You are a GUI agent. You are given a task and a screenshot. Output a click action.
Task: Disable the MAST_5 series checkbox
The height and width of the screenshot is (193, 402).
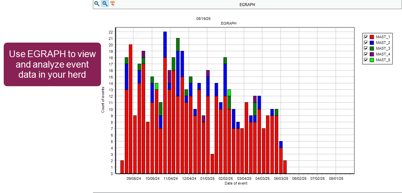click(366, 60)
